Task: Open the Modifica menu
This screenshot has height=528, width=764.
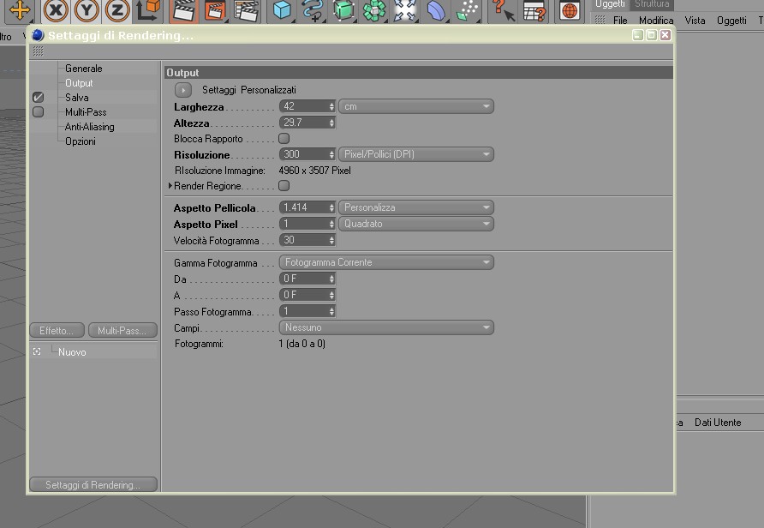Action: pyautogui.click(x=656, y=21)
